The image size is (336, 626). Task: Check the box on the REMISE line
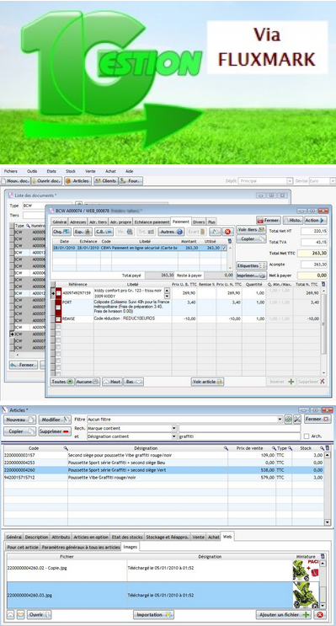pyautogui.click(x=58, y=319)
